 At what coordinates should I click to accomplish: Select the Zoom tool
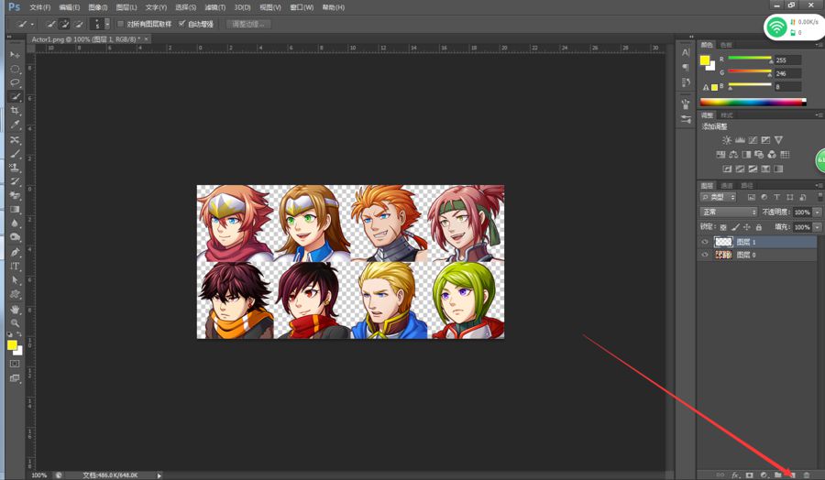click(x=15, y=322)
